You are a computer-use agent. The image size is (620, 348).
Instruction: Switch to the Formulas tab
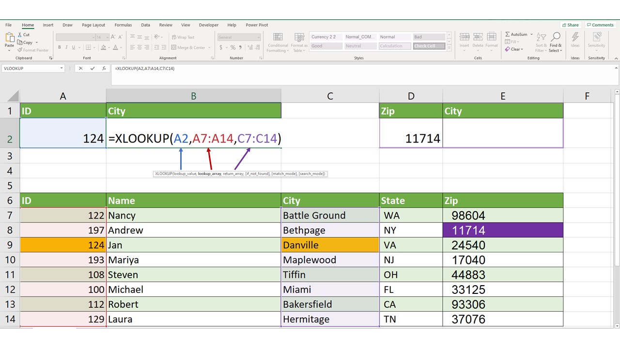pos(123,25)
